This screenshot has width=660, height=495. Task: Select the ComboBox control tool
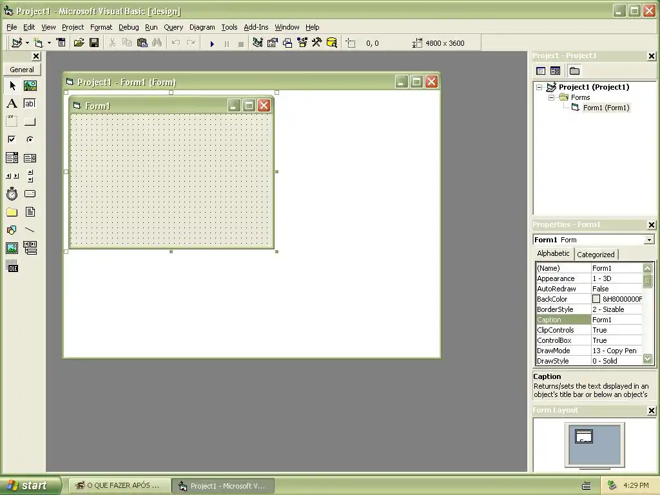(x=12, y=158)
